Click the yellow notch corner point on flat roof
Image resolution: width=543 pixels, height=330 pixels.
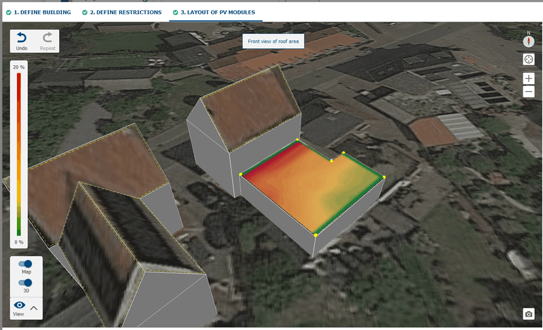point(332,161)
